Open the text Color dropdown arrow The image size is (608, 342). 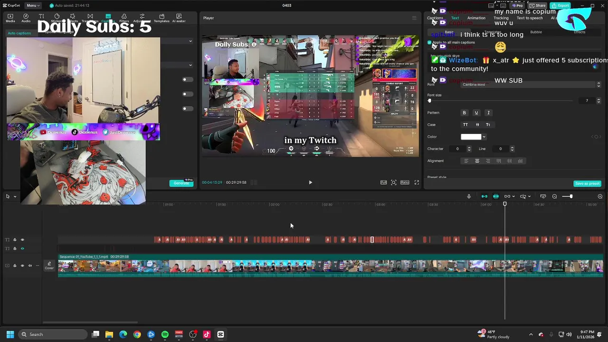484,137
